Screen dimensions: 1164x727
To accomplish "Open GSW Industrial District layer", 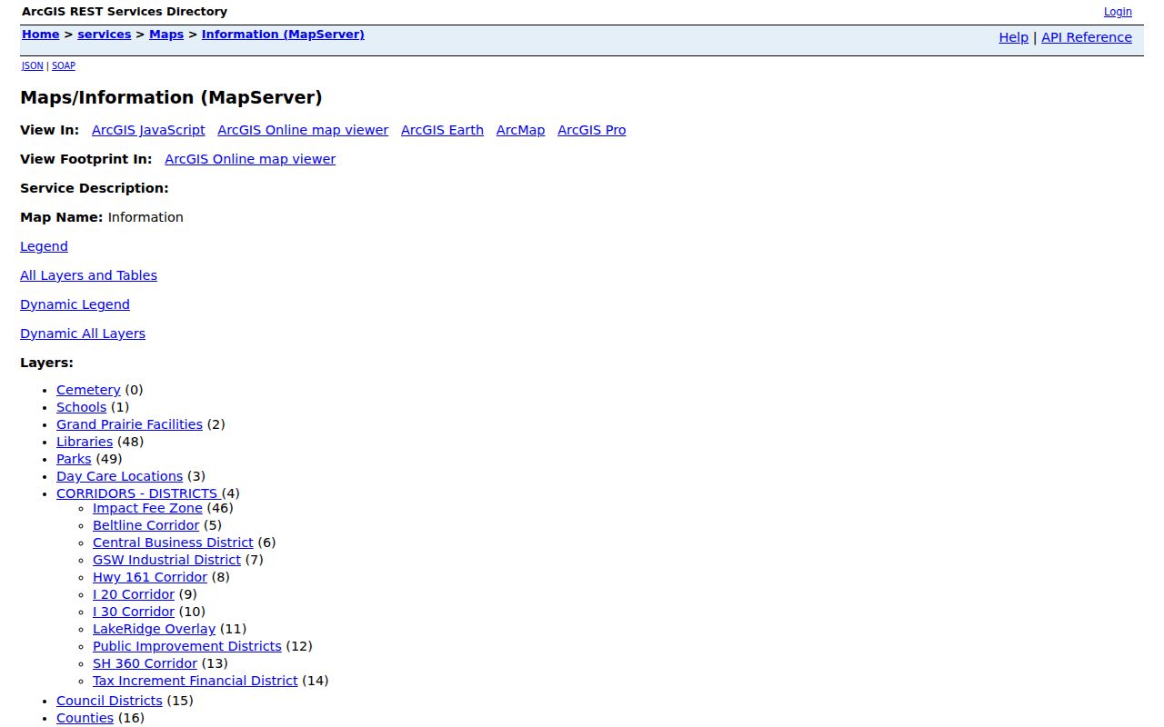I will click(x=166, y=560).
